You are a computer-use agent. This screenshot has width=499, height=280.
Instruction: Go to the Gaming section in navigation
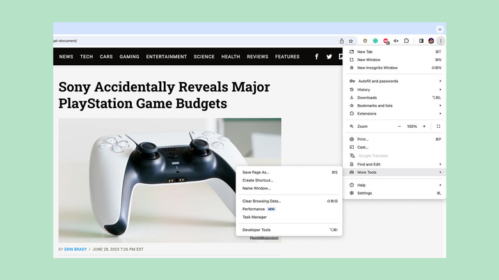pos(129,57)
